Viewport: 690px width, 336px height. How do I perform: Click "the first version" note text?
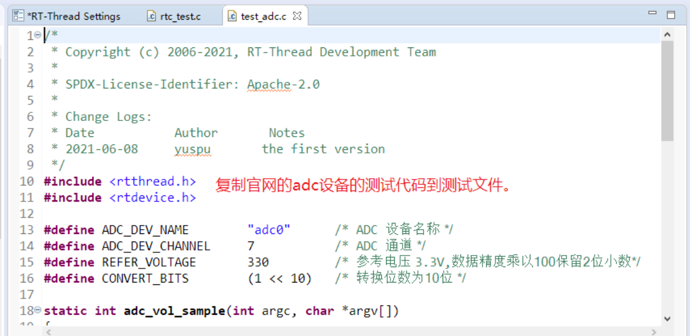(x=324, y=149)
